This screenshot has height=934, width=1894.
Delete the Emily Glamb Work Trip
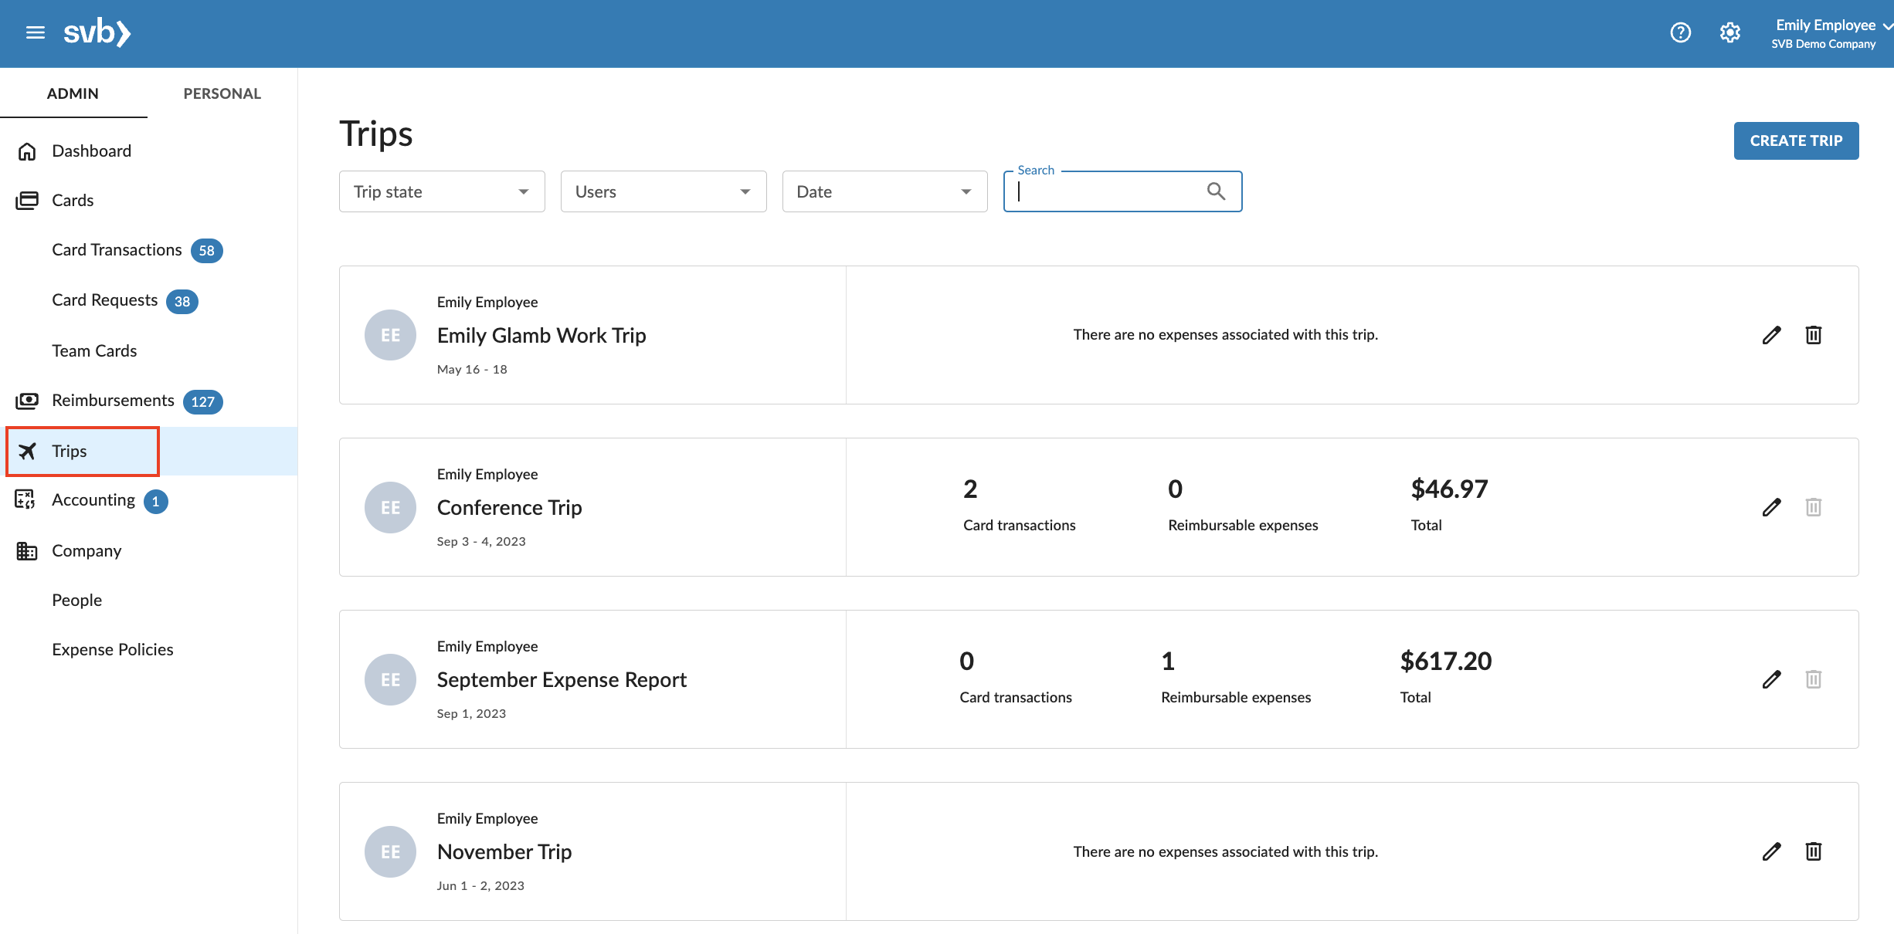(1813, 335)
